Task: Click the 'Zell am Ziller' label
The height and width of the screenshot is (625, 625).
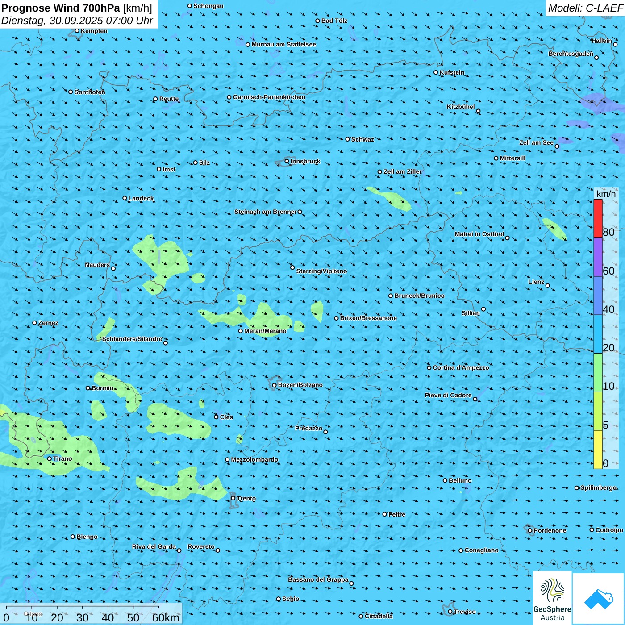Action: 402,171
